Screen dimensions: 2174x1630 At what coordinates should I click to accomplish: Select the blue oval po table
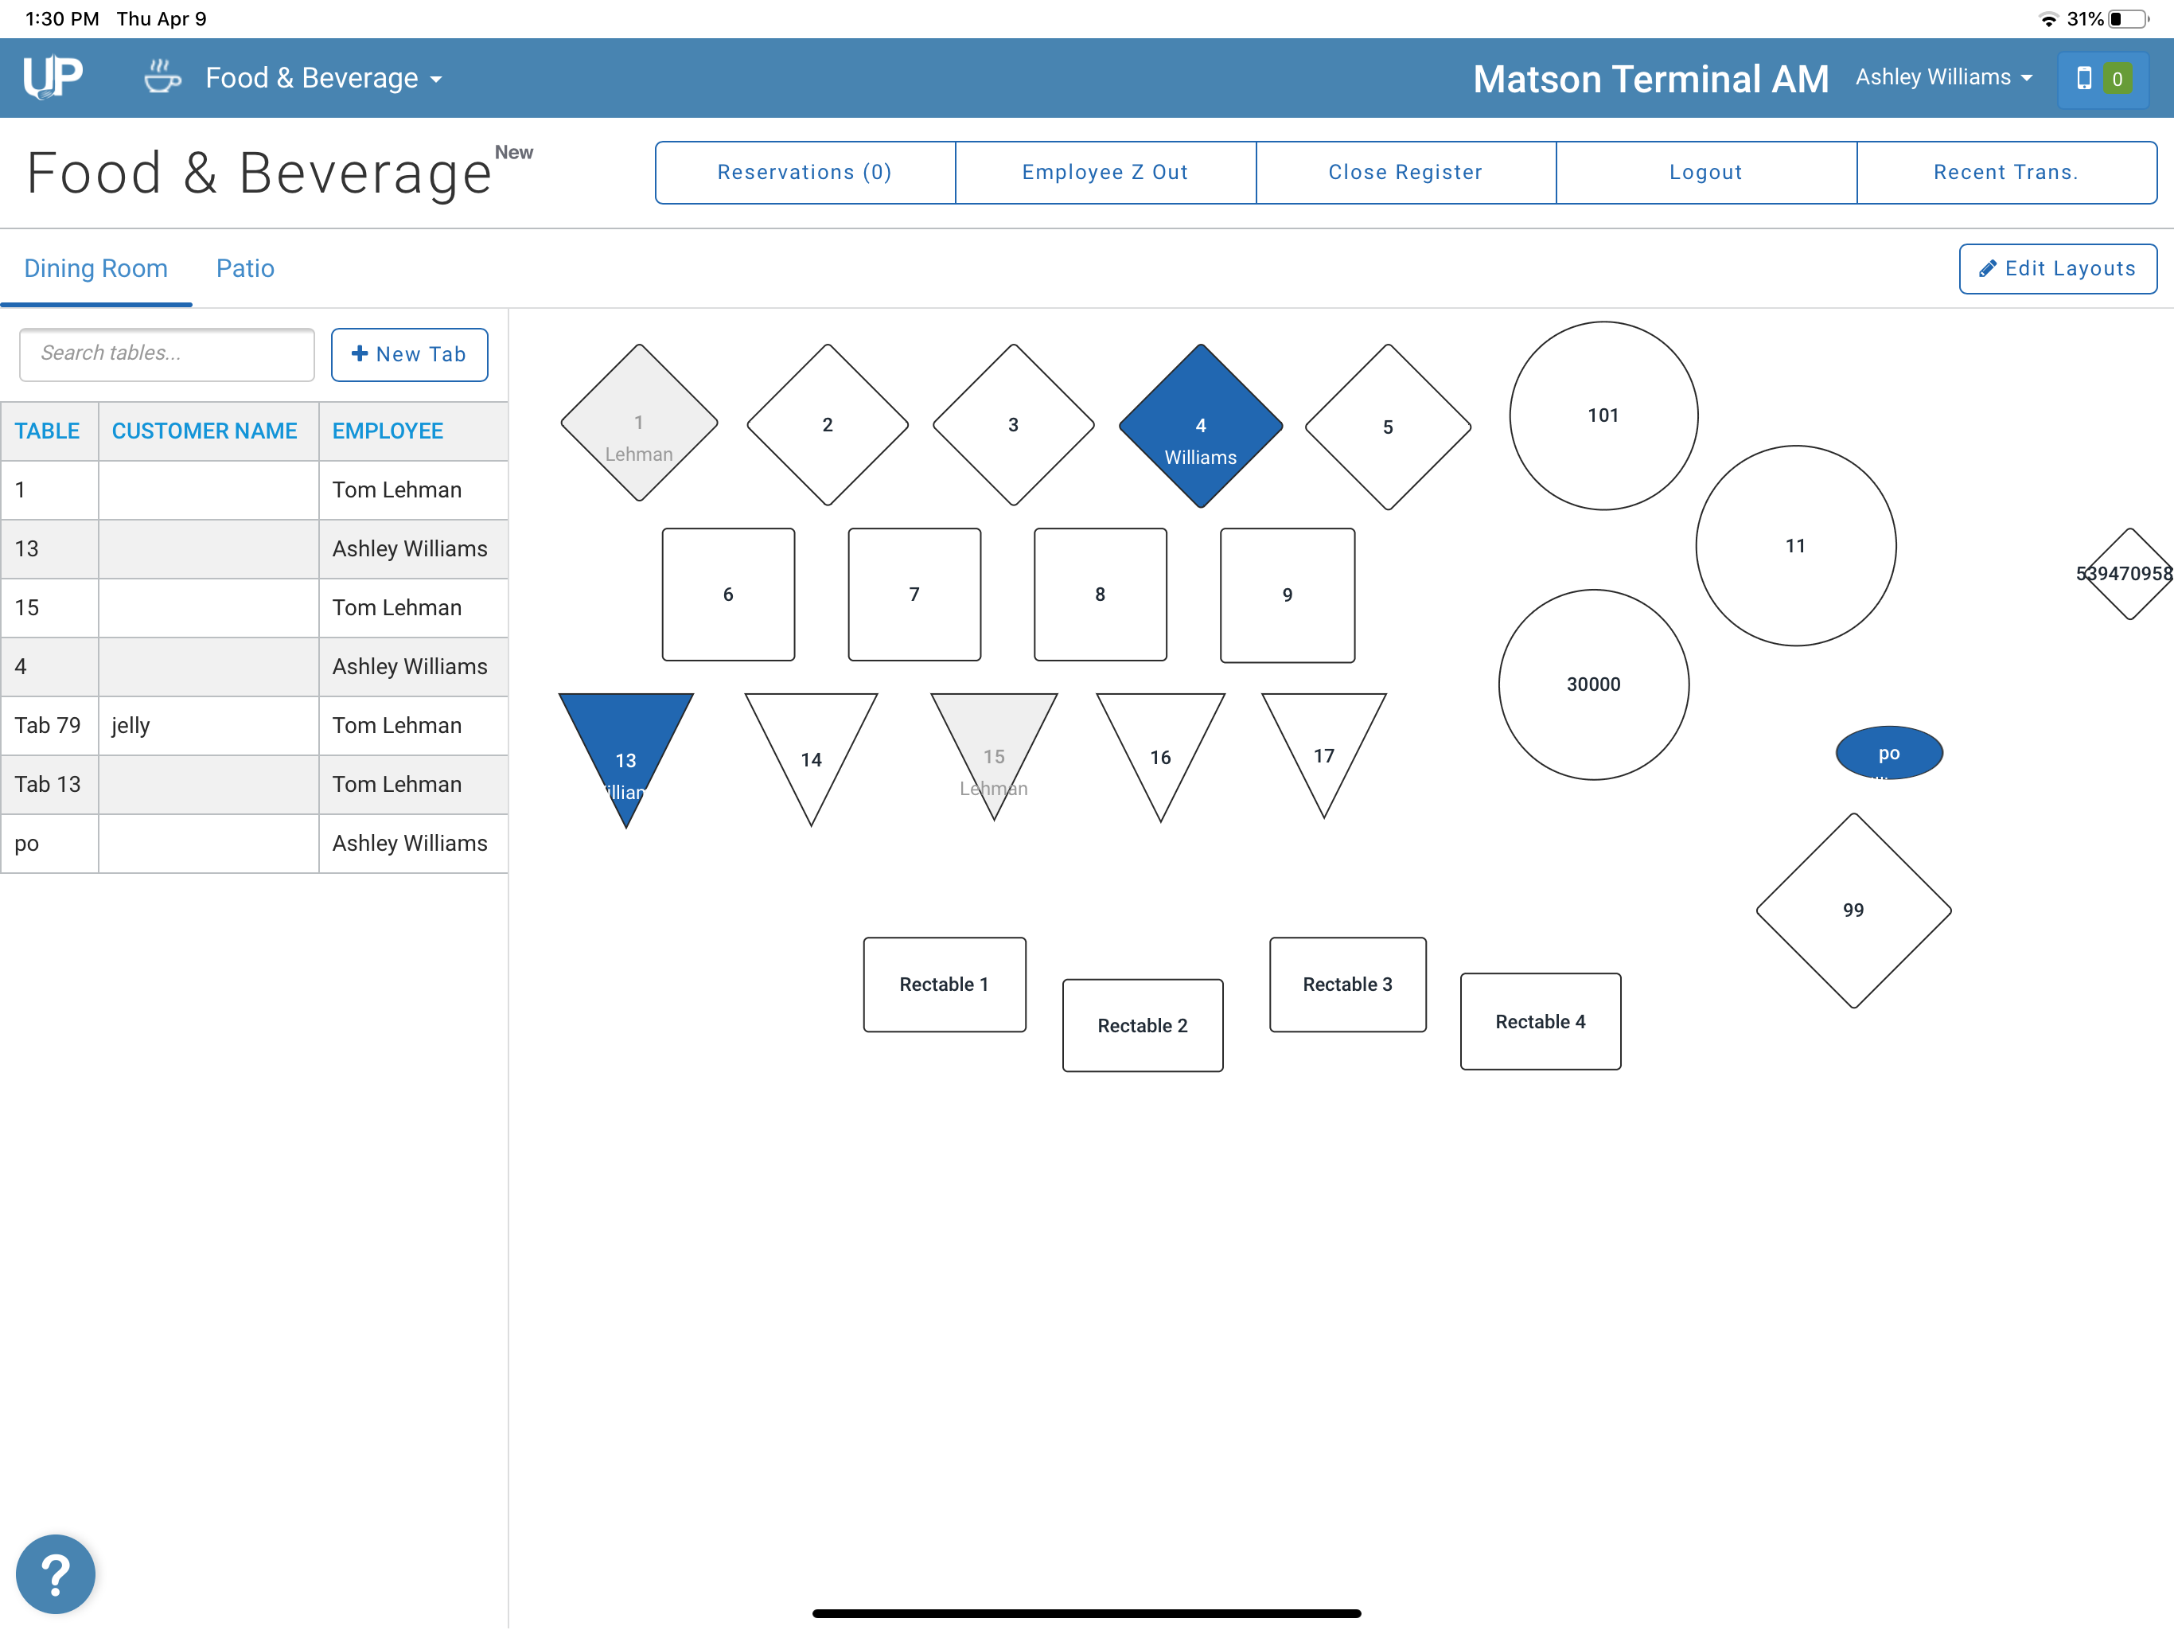pyautogui.click(x=1888, y=753)
